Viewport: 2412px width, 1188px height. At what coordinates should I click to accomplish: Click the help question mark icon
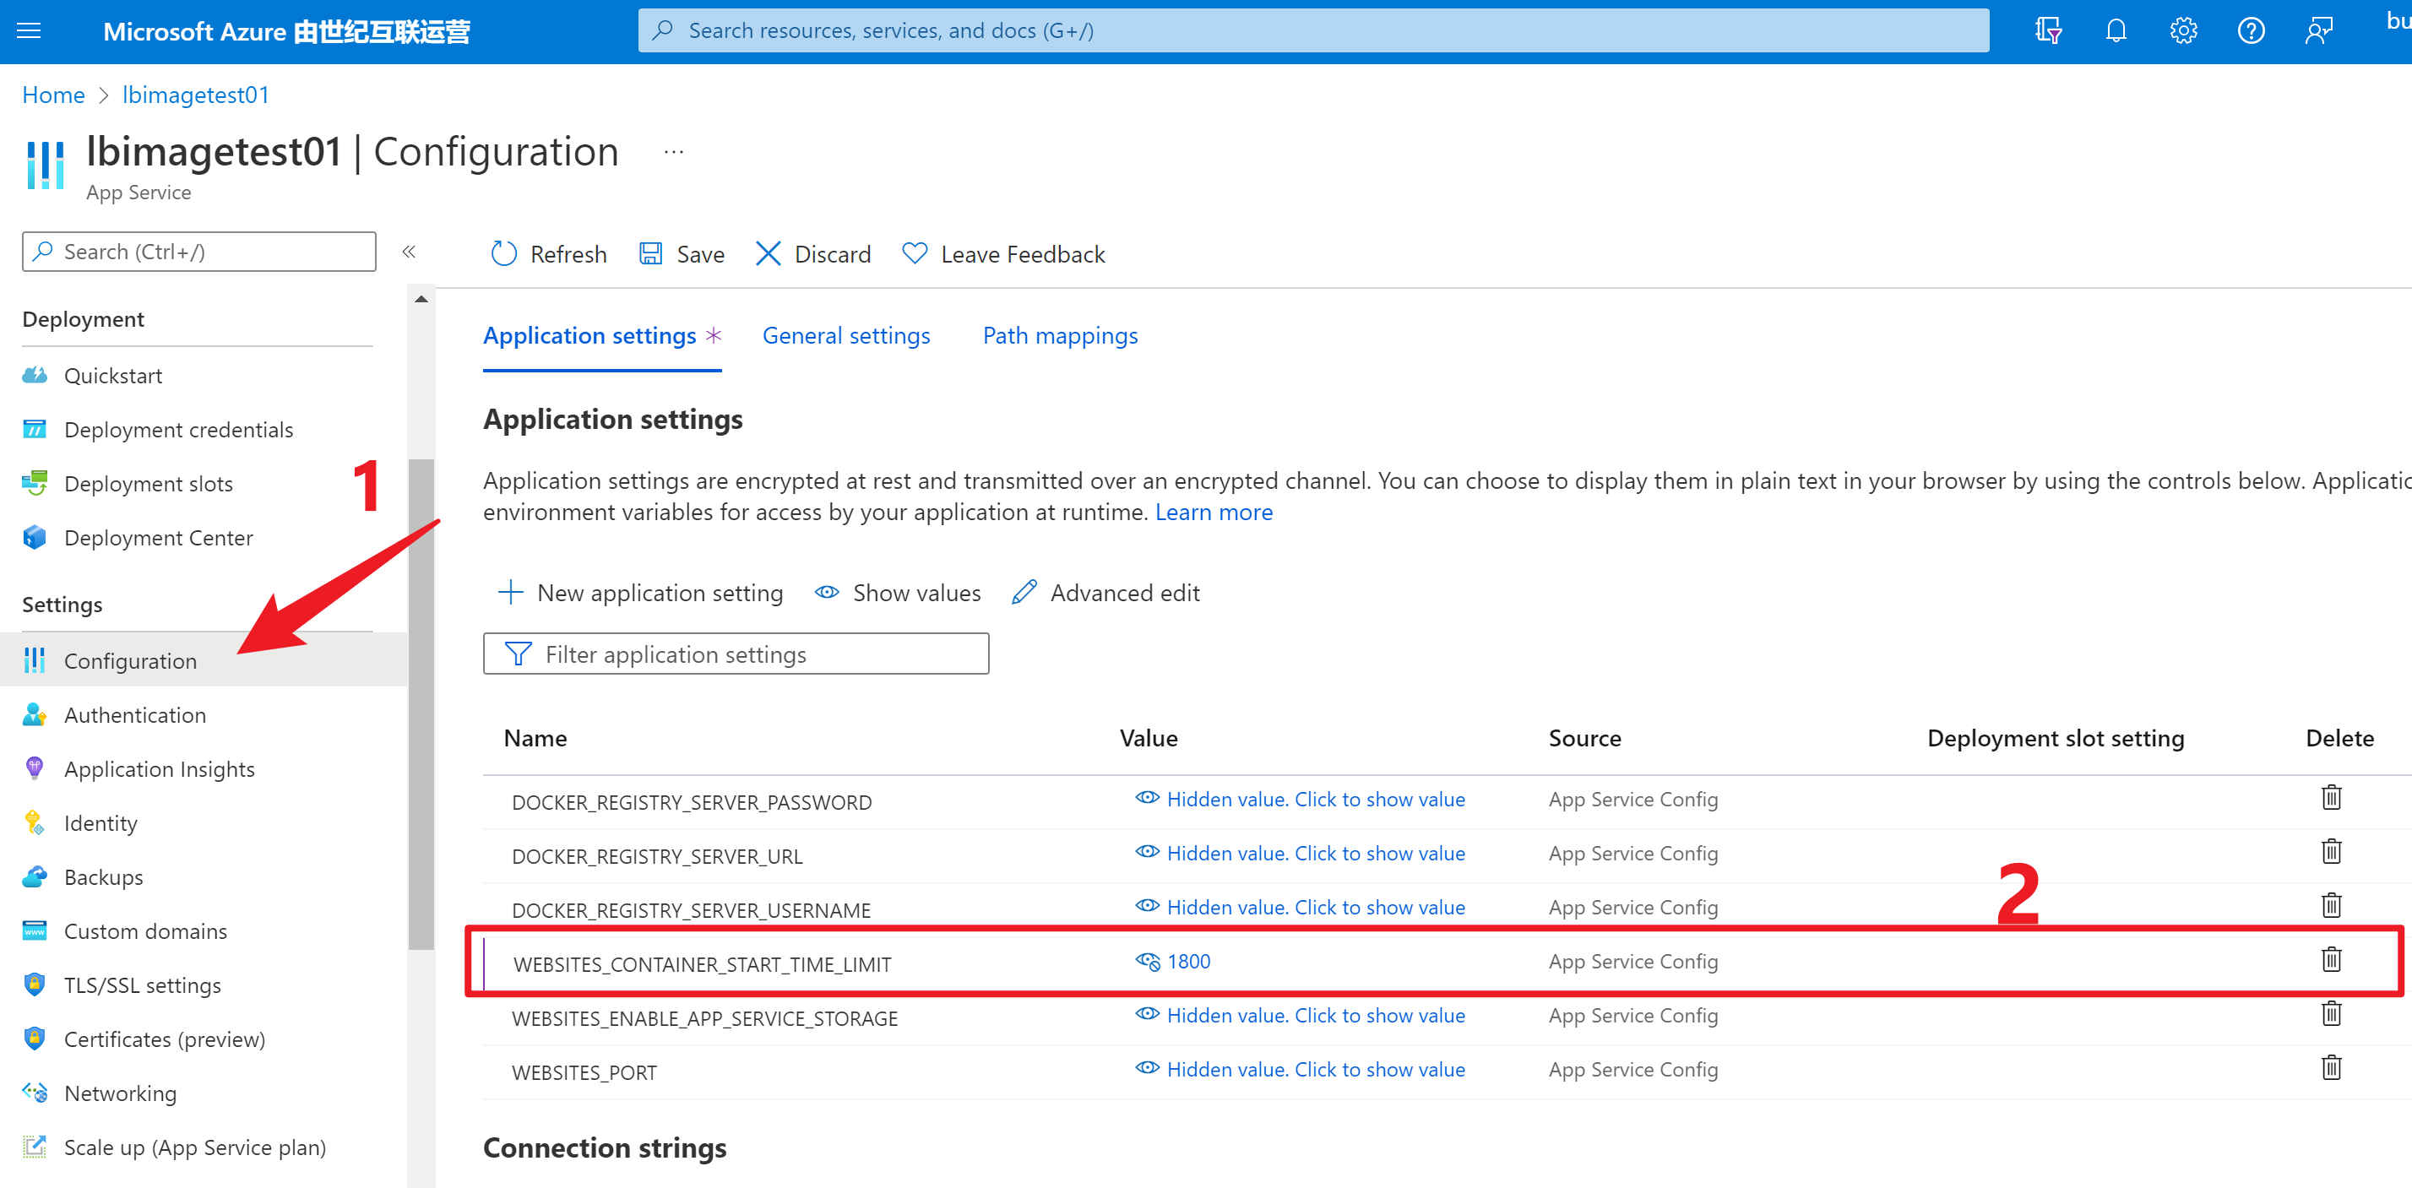pyautogui.click(x=2250, y=31)
